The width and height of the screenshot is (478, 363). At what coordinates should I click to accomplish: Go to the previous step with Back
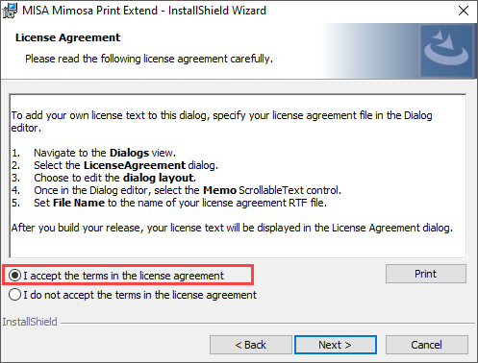pyautogui.click(x=251, y=345)
